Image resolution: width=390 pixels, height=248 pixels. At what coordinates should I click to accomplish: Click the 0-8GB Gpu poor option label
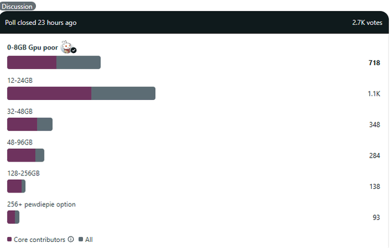coord(32,48)
